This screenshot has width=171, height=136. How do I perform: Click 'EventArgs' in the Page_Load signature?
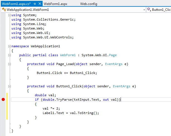(x=114, y=64)
